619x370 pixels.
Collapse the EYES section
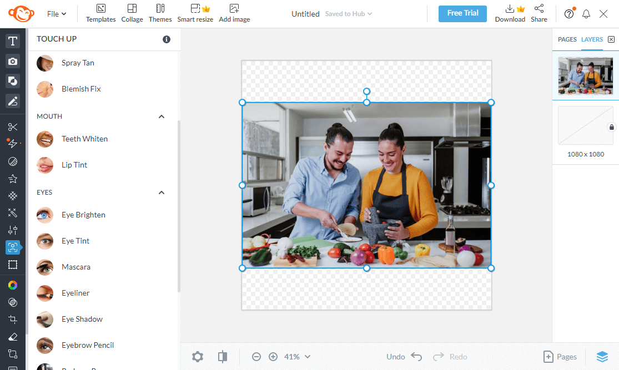161,192
